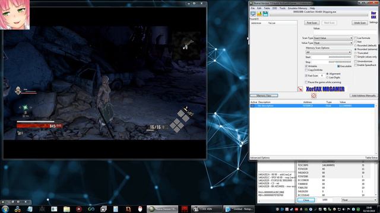Click the Undo Scan button

tap(360, 22)
